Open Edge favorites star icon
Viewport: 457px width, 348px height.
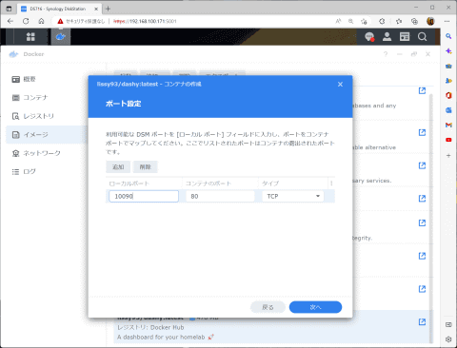[x=399, y=21]
